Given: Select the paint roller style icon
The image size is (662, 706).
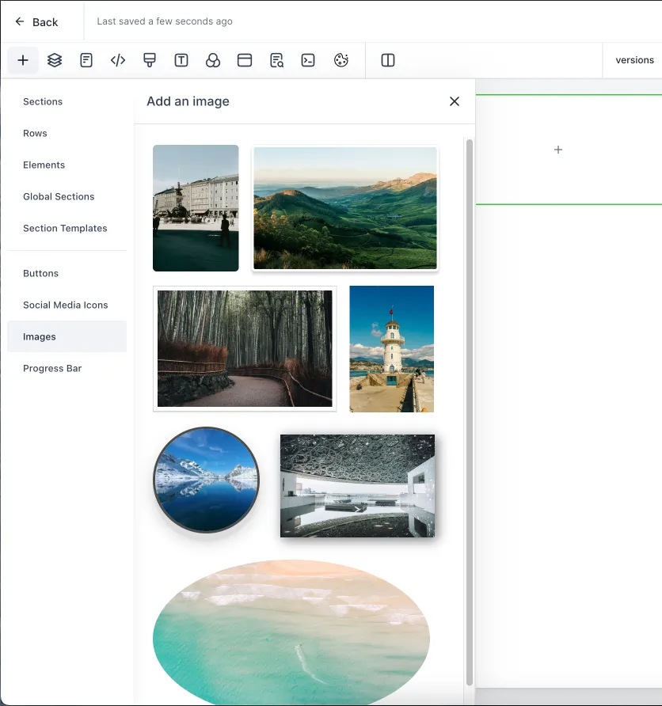Looking at the screenshot, I should point(150,60).
